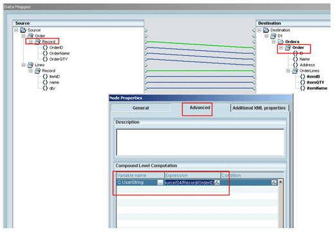Click the Destination root folder icon
Image resolution: width=335 pixels, height=232 pixels.
pyautogui.click(x=266, y=30)
